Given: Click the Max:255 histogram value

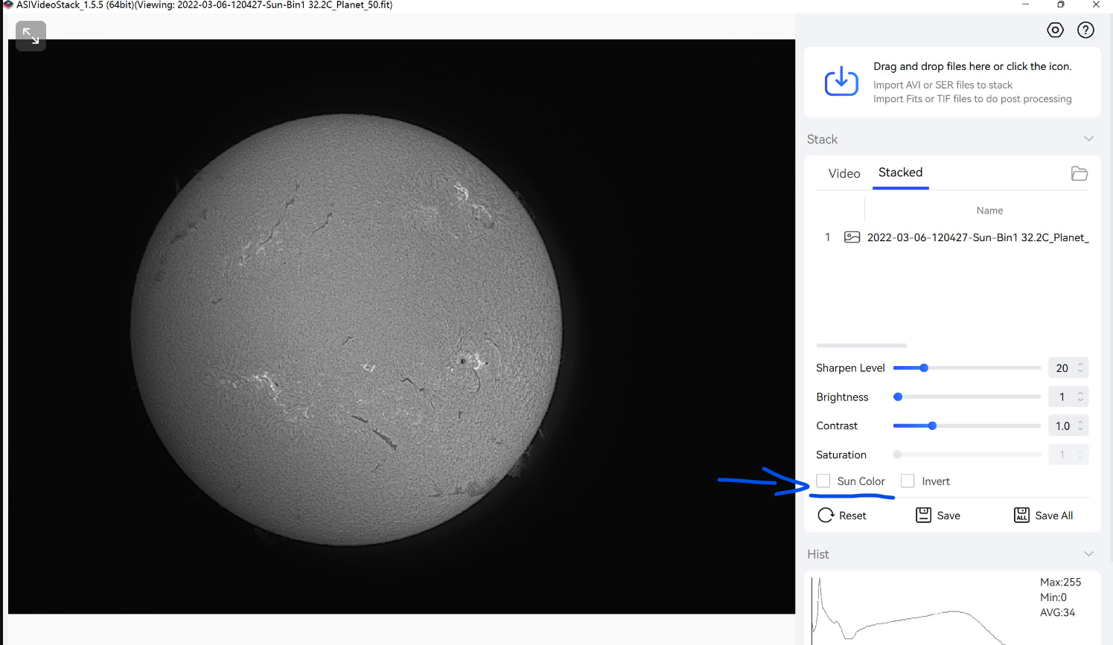Looking at the screenshot, I should pos(1060,582).
